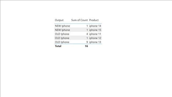Click the iphone 12 product cell
The height and width of the screenshot is (97, 172).
[x=95, y=38]
